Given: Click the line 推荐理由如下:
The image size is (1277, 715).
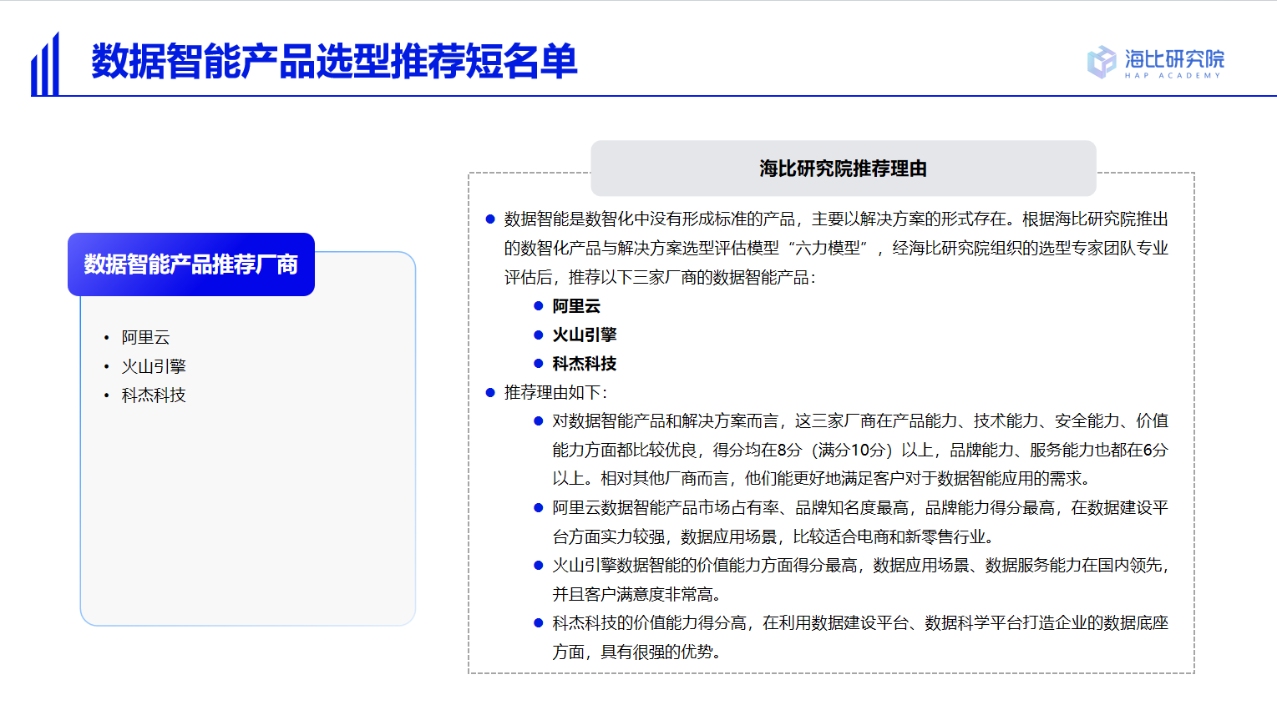Looking at the screenshot, I should pos(556,392).
